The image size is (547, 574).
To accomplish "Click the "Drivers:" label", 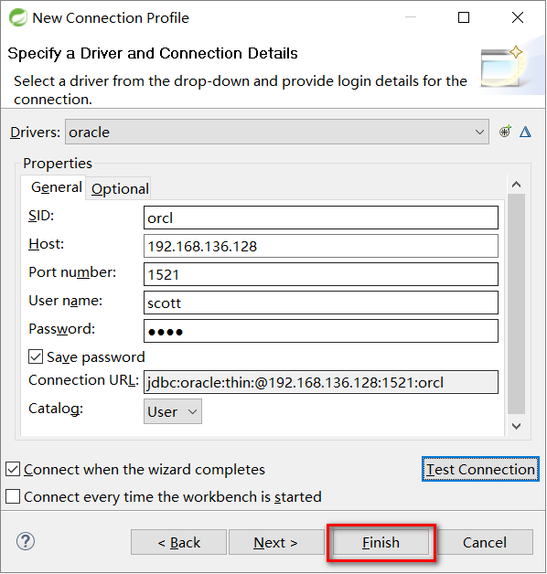I will [35, 133].
